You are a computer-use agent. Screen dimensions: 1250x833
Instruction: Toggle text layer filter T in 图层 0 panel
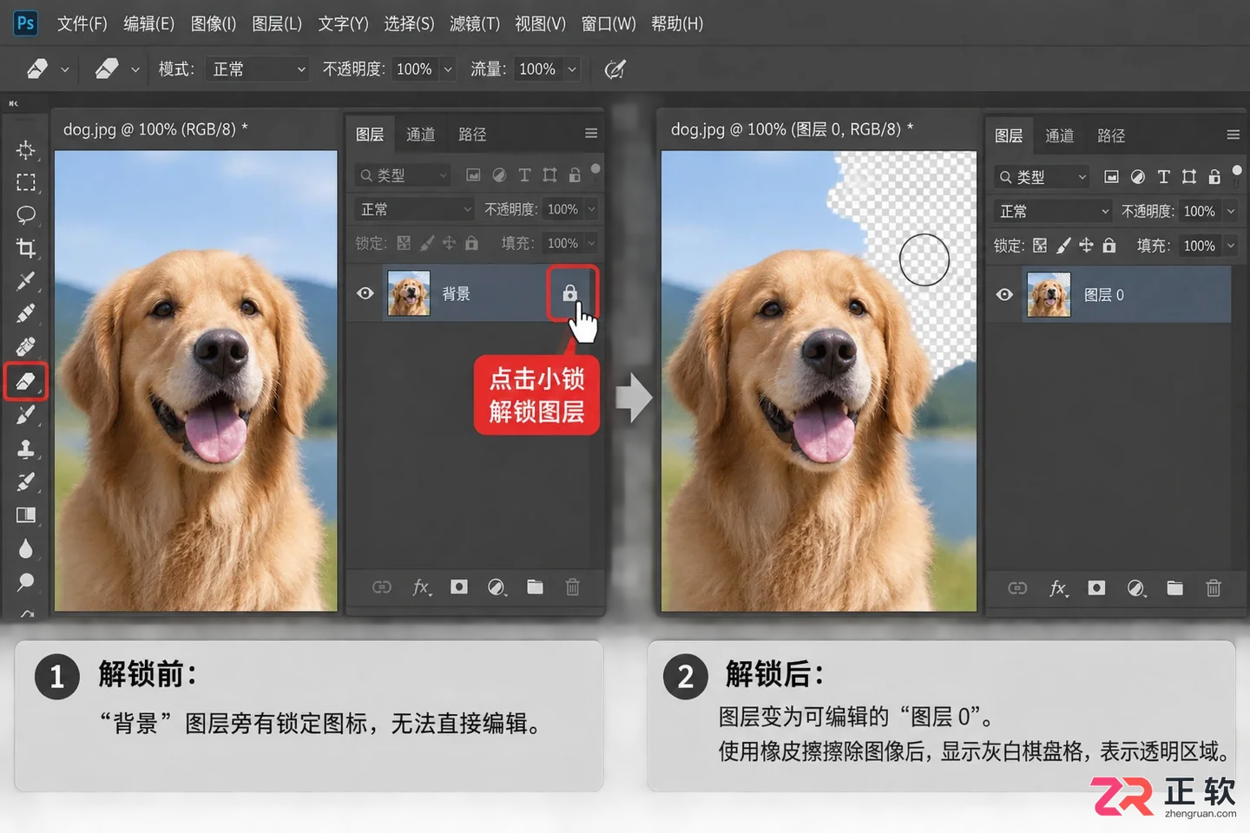click(x=1164, y=177)
